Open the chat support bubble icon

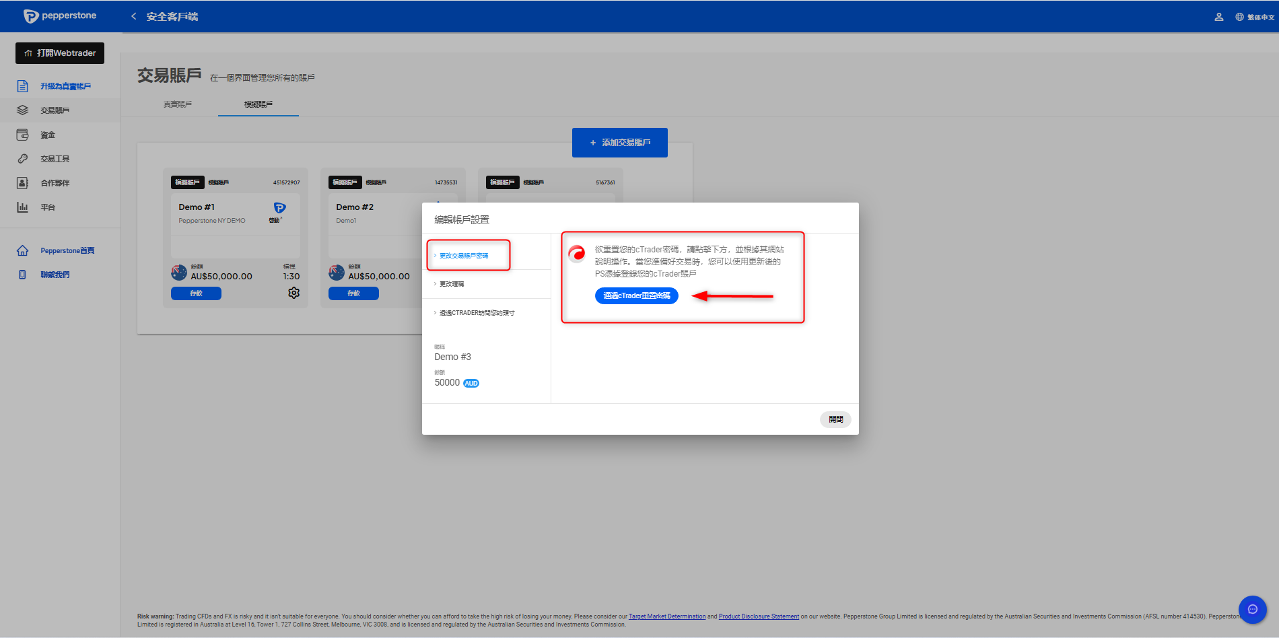pyautogui.click(x=1252, y=609)
